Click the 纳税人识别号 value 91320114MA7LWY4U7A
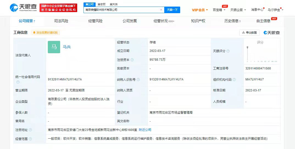This screenshot has height=149, width=295. 166,79
